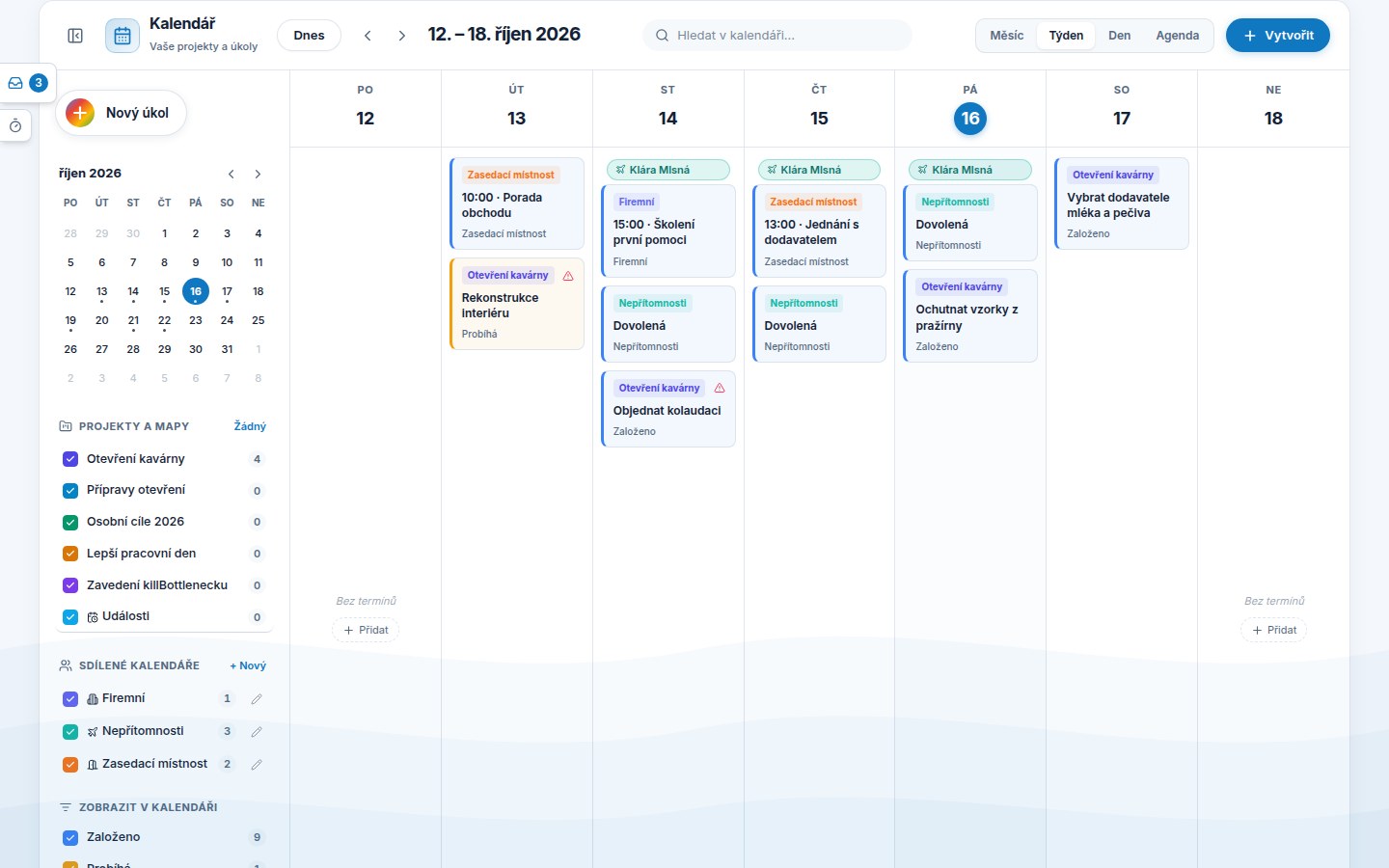Edit the Firemní shared calendar pencil icon
The image size is (1389, 868).
point(257,698)
